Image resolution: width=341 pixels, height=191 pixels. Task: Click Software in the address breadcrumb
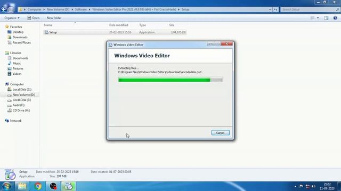(x=80, y=10)
